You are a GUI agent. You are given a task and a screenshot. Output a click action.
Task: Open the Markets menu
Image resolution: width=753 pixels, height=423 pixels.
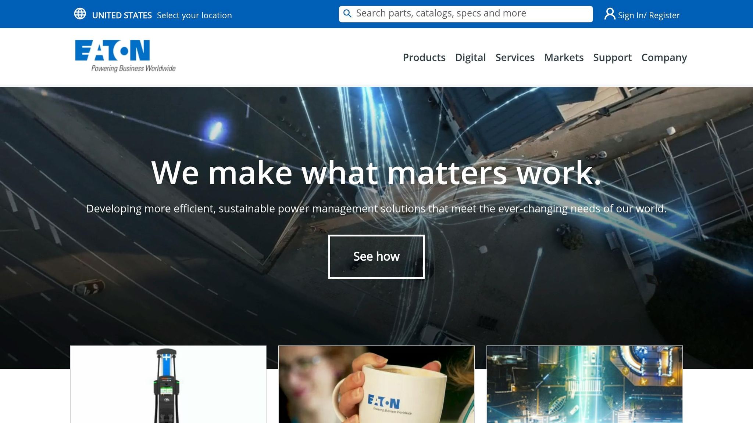564,58
